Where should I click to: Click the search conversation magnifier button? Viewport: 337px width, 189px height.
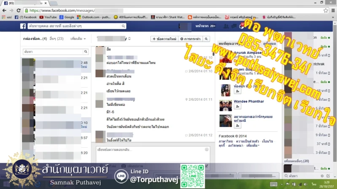pos(206,39)
